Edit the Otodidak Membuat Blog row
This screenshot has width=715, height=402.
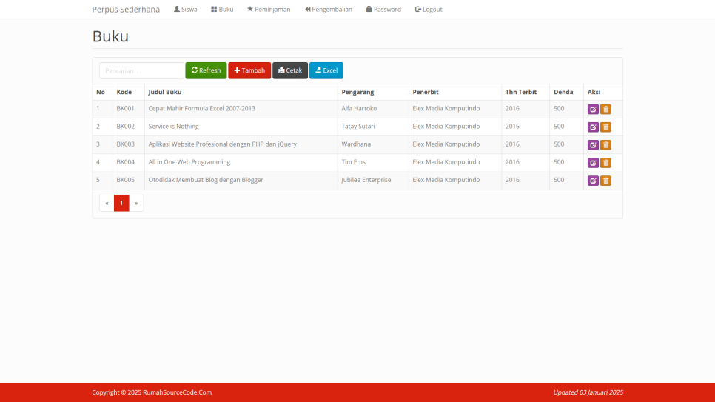pyautogui.click(x=593, y=181)
